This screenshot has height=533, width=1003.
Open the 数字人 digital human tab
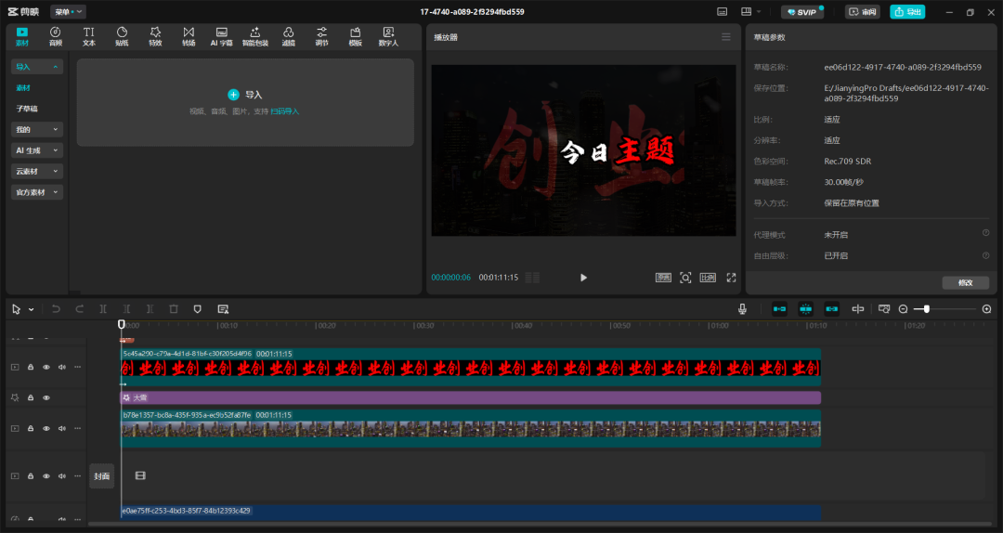tap(388, 36)
